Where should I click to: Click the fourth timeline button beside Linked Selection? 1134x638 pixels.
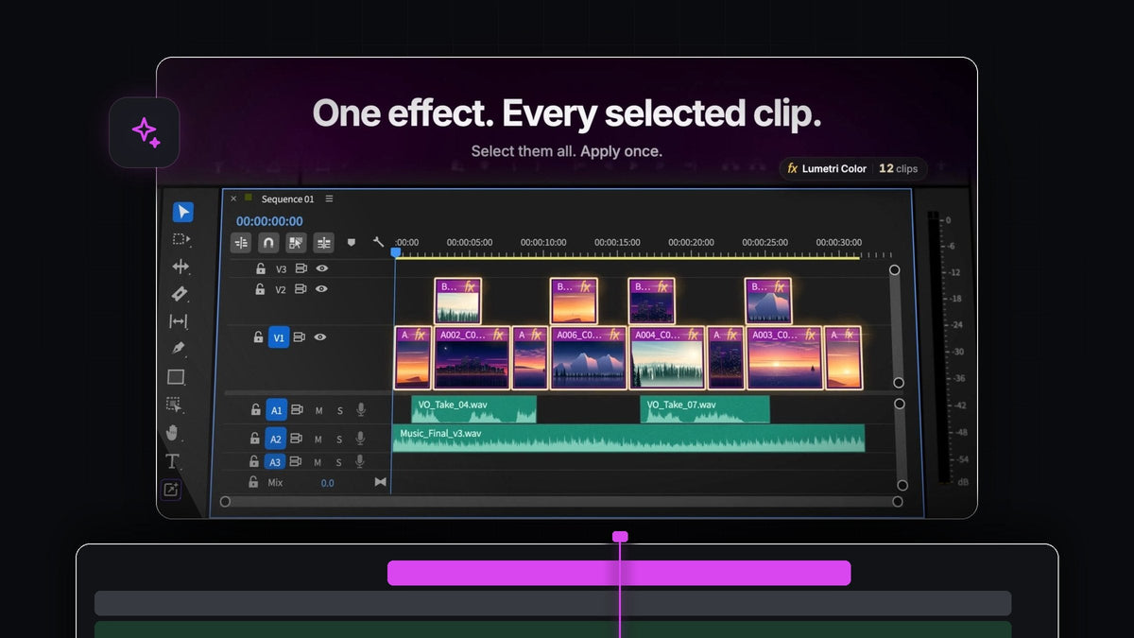pos(324,243)
